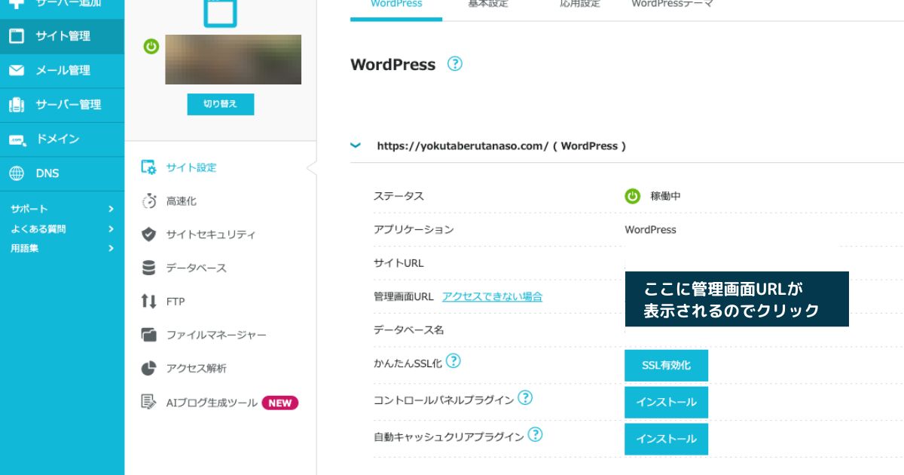Click the データベース stack icon
This screenshot has height=475, width=904.
pos(148,268)
